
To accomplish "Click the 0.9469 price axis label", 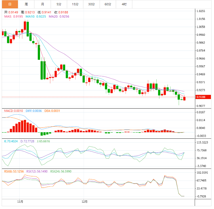I will point(201,74).
